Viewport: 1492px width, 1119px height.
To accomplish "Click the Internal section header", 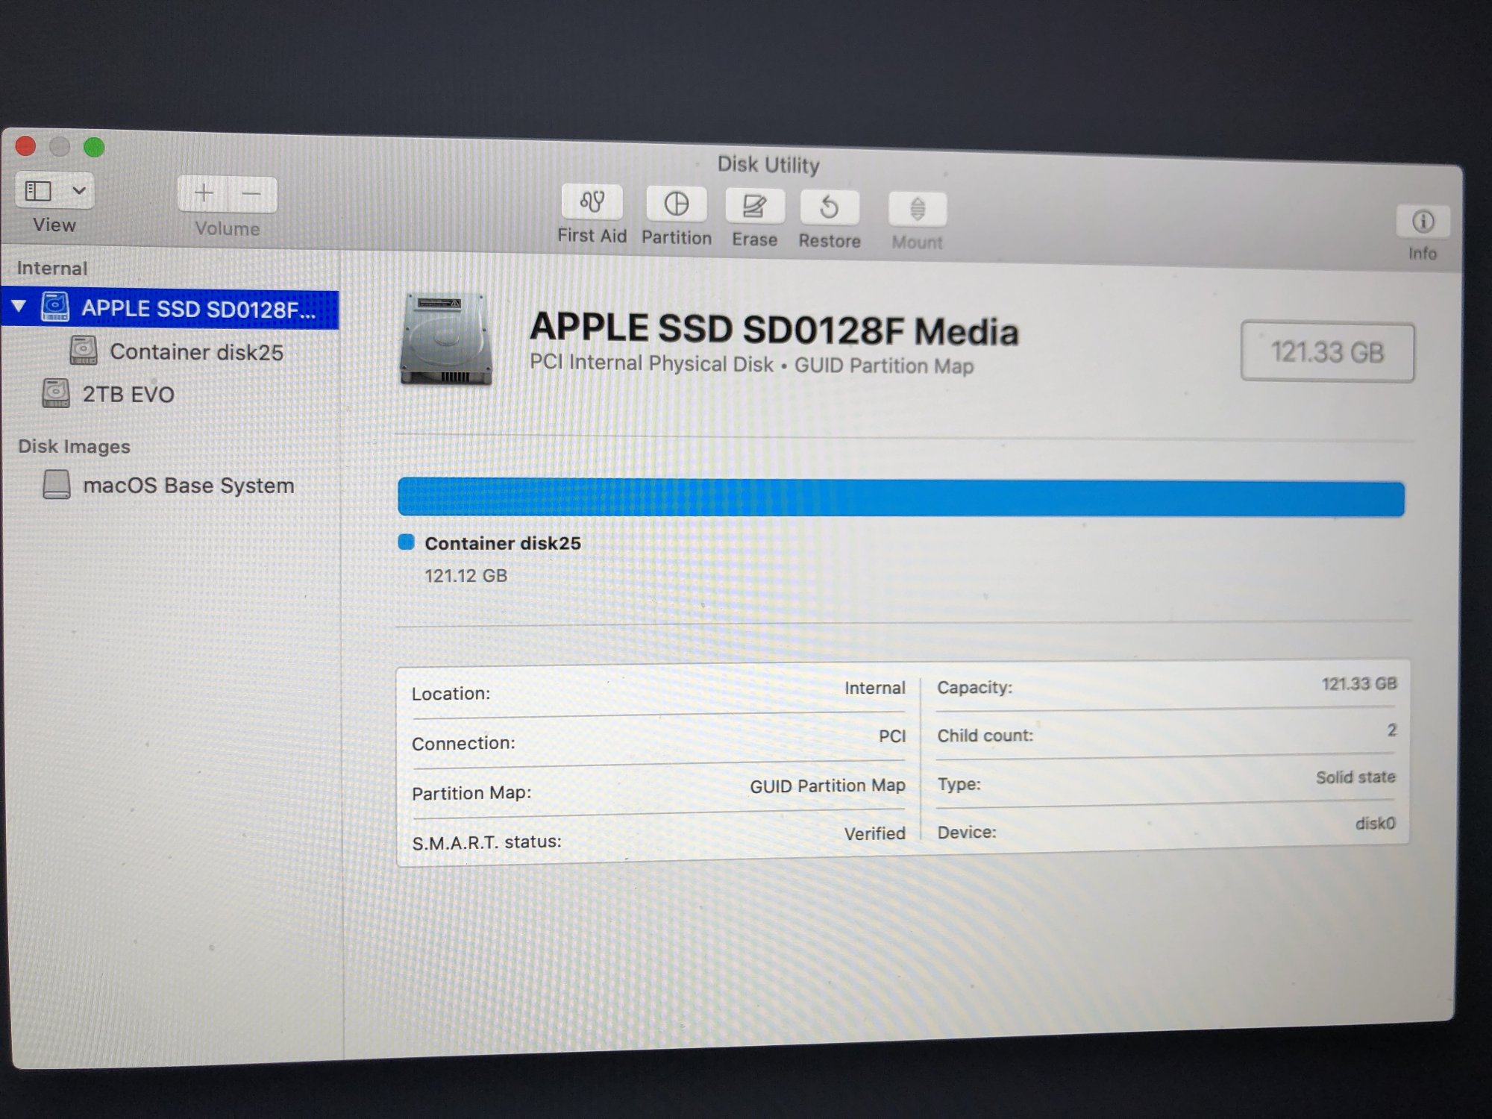I will click(x=51, y=268).
